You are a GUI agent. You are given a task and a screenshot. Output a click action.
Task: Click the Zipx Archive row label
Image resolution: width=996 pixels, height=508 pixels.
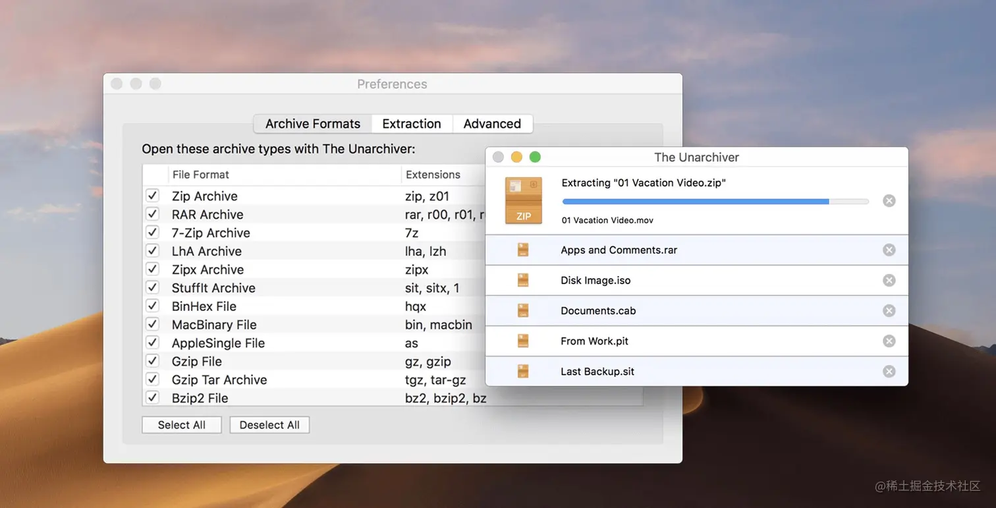point(207,269)
